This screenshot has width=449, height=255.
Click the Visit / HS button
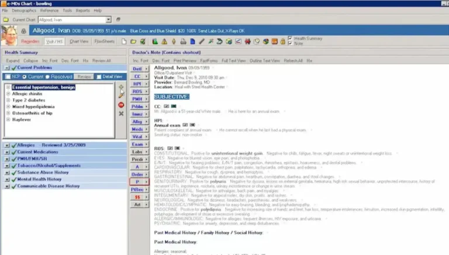(54, 42)
